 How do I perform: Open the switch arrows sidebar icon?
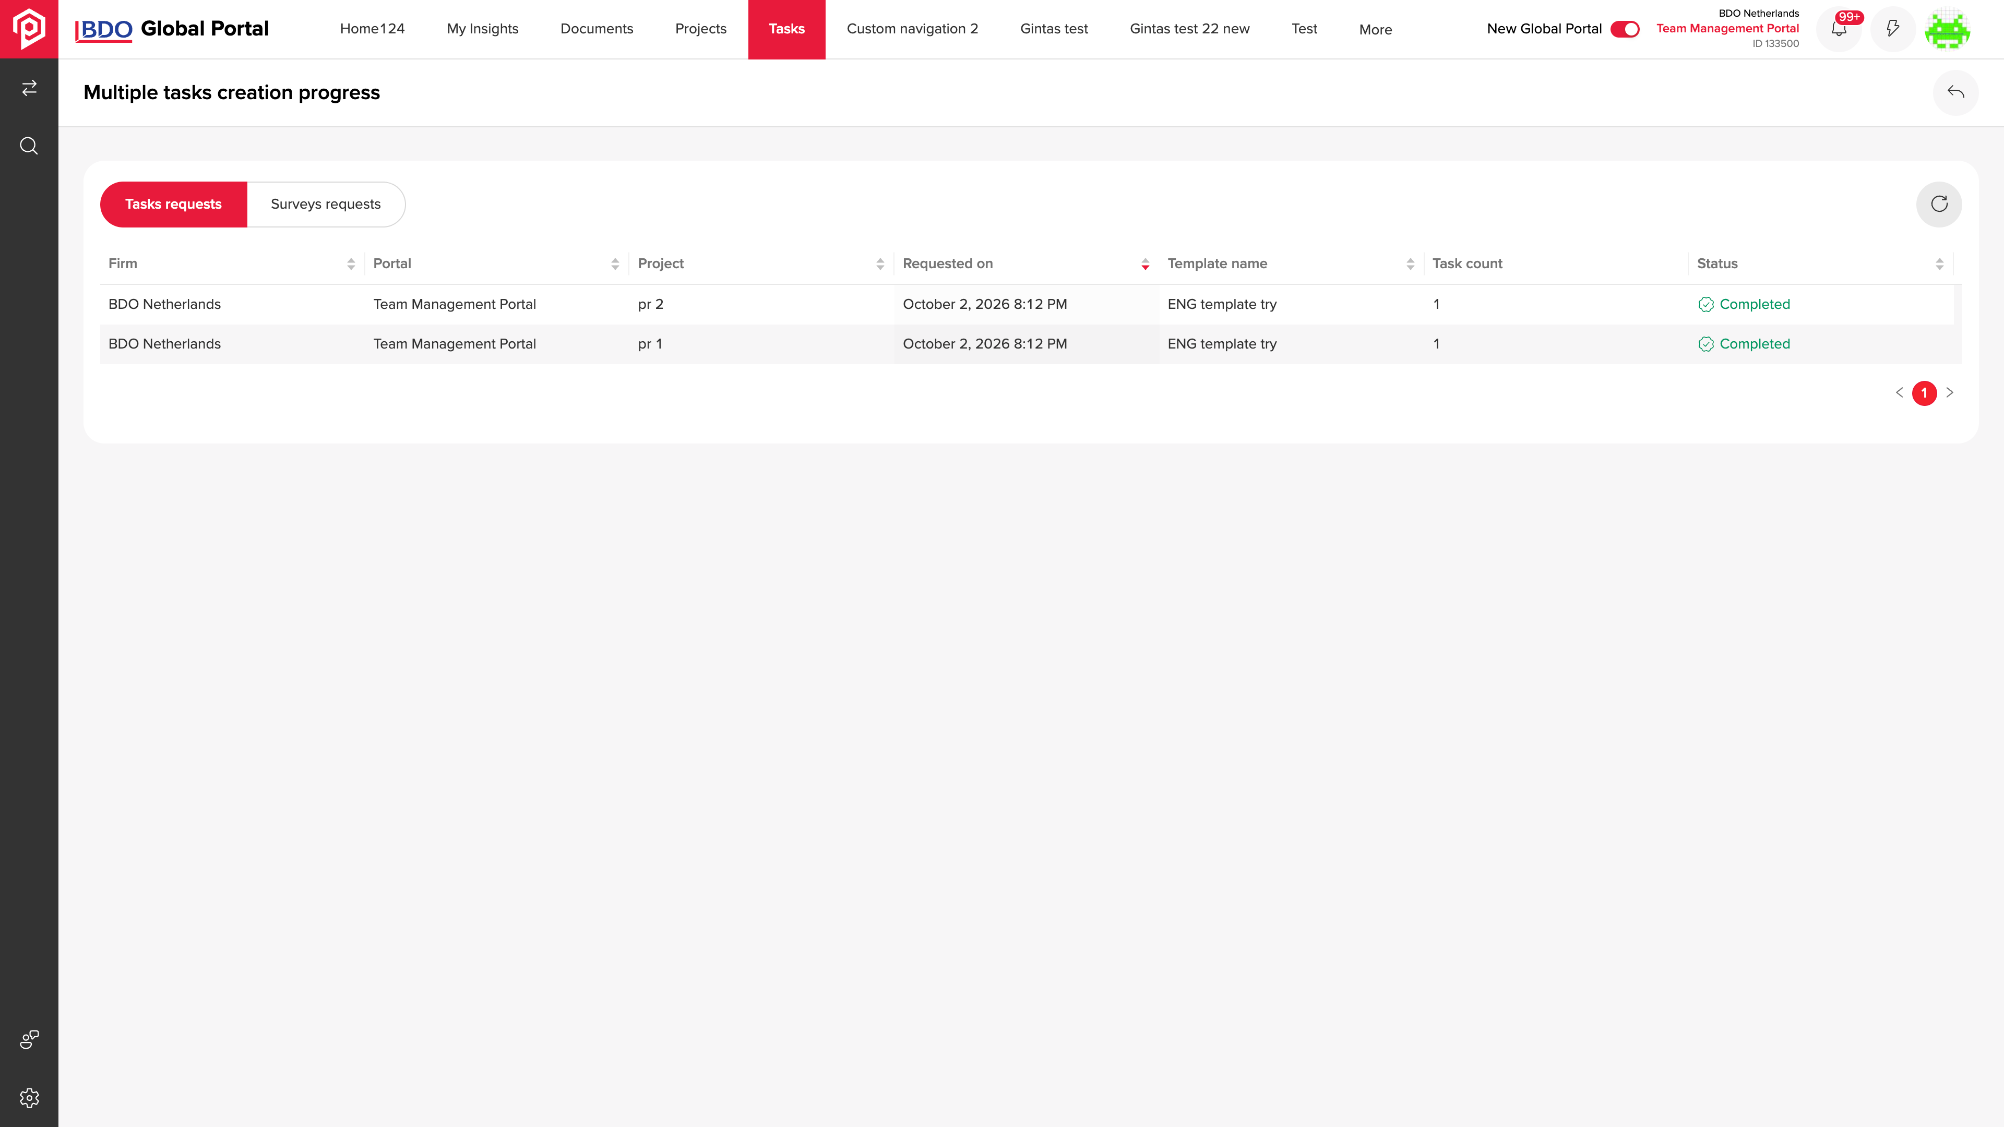29,88
